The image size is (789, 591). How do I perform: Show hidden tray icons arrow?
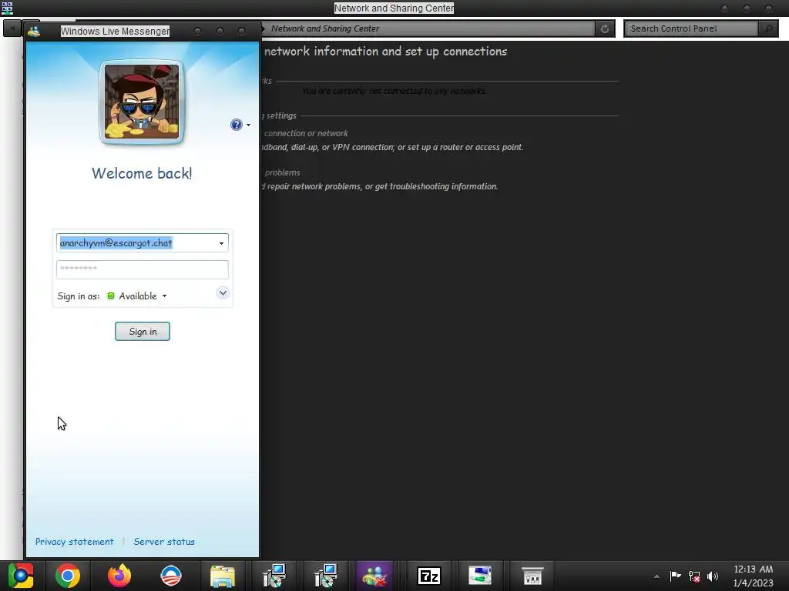(656, 576)
